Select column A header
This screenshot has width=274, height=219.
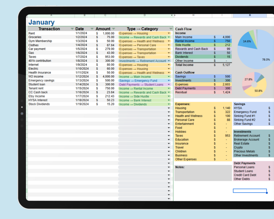click(51, 16)
